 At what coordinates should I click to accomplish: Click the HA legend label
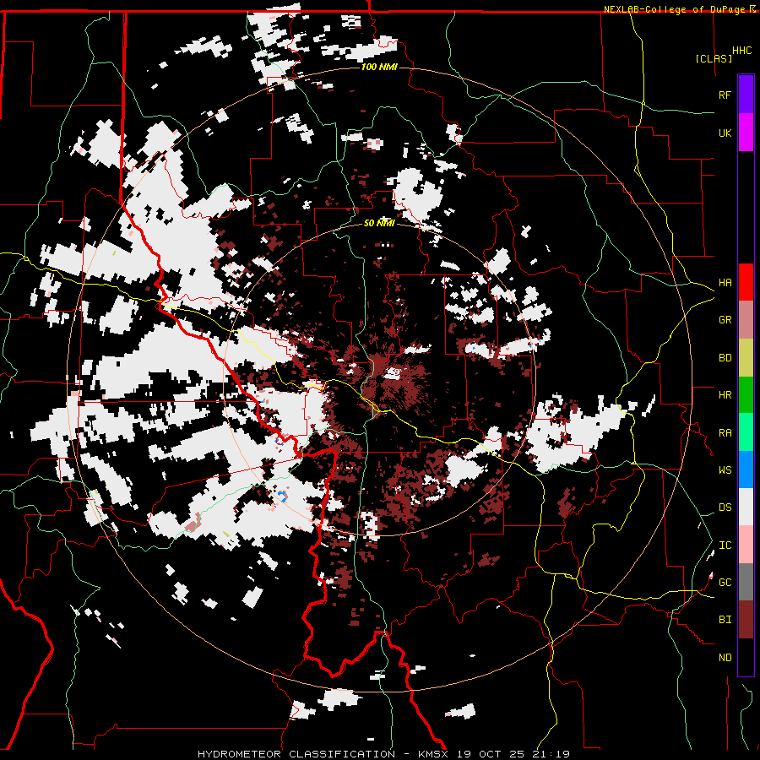click(725, 283)
